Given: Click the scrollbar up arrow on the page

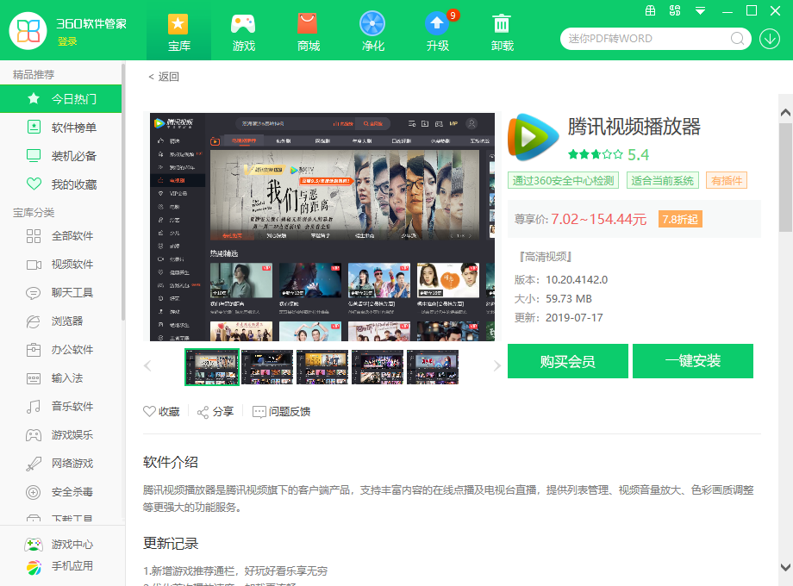Looking at the screenshot, I should (785, 112).
